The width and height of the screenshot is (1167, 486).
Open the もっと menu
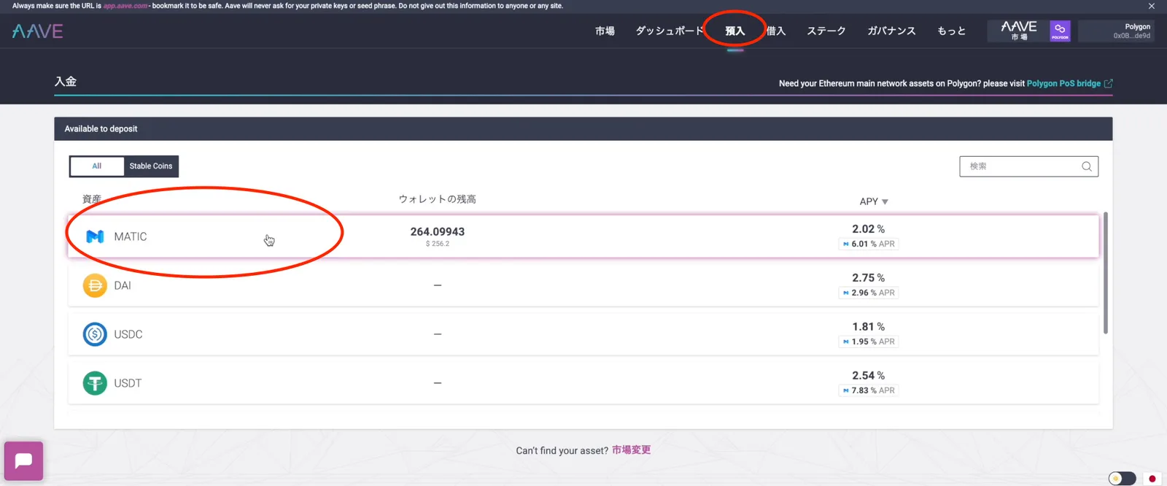coord(951,31)
